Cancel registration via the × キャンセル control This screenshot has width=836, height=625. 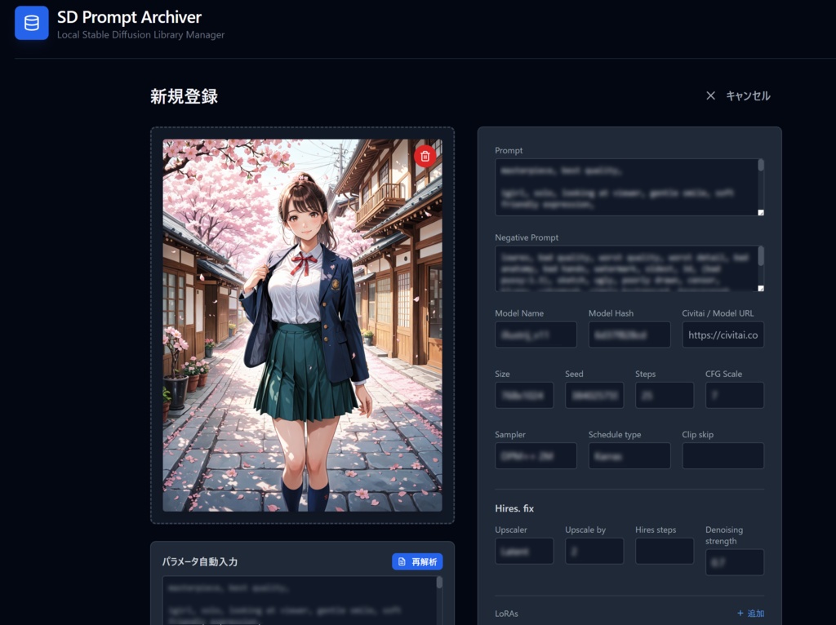click(737, 95)
